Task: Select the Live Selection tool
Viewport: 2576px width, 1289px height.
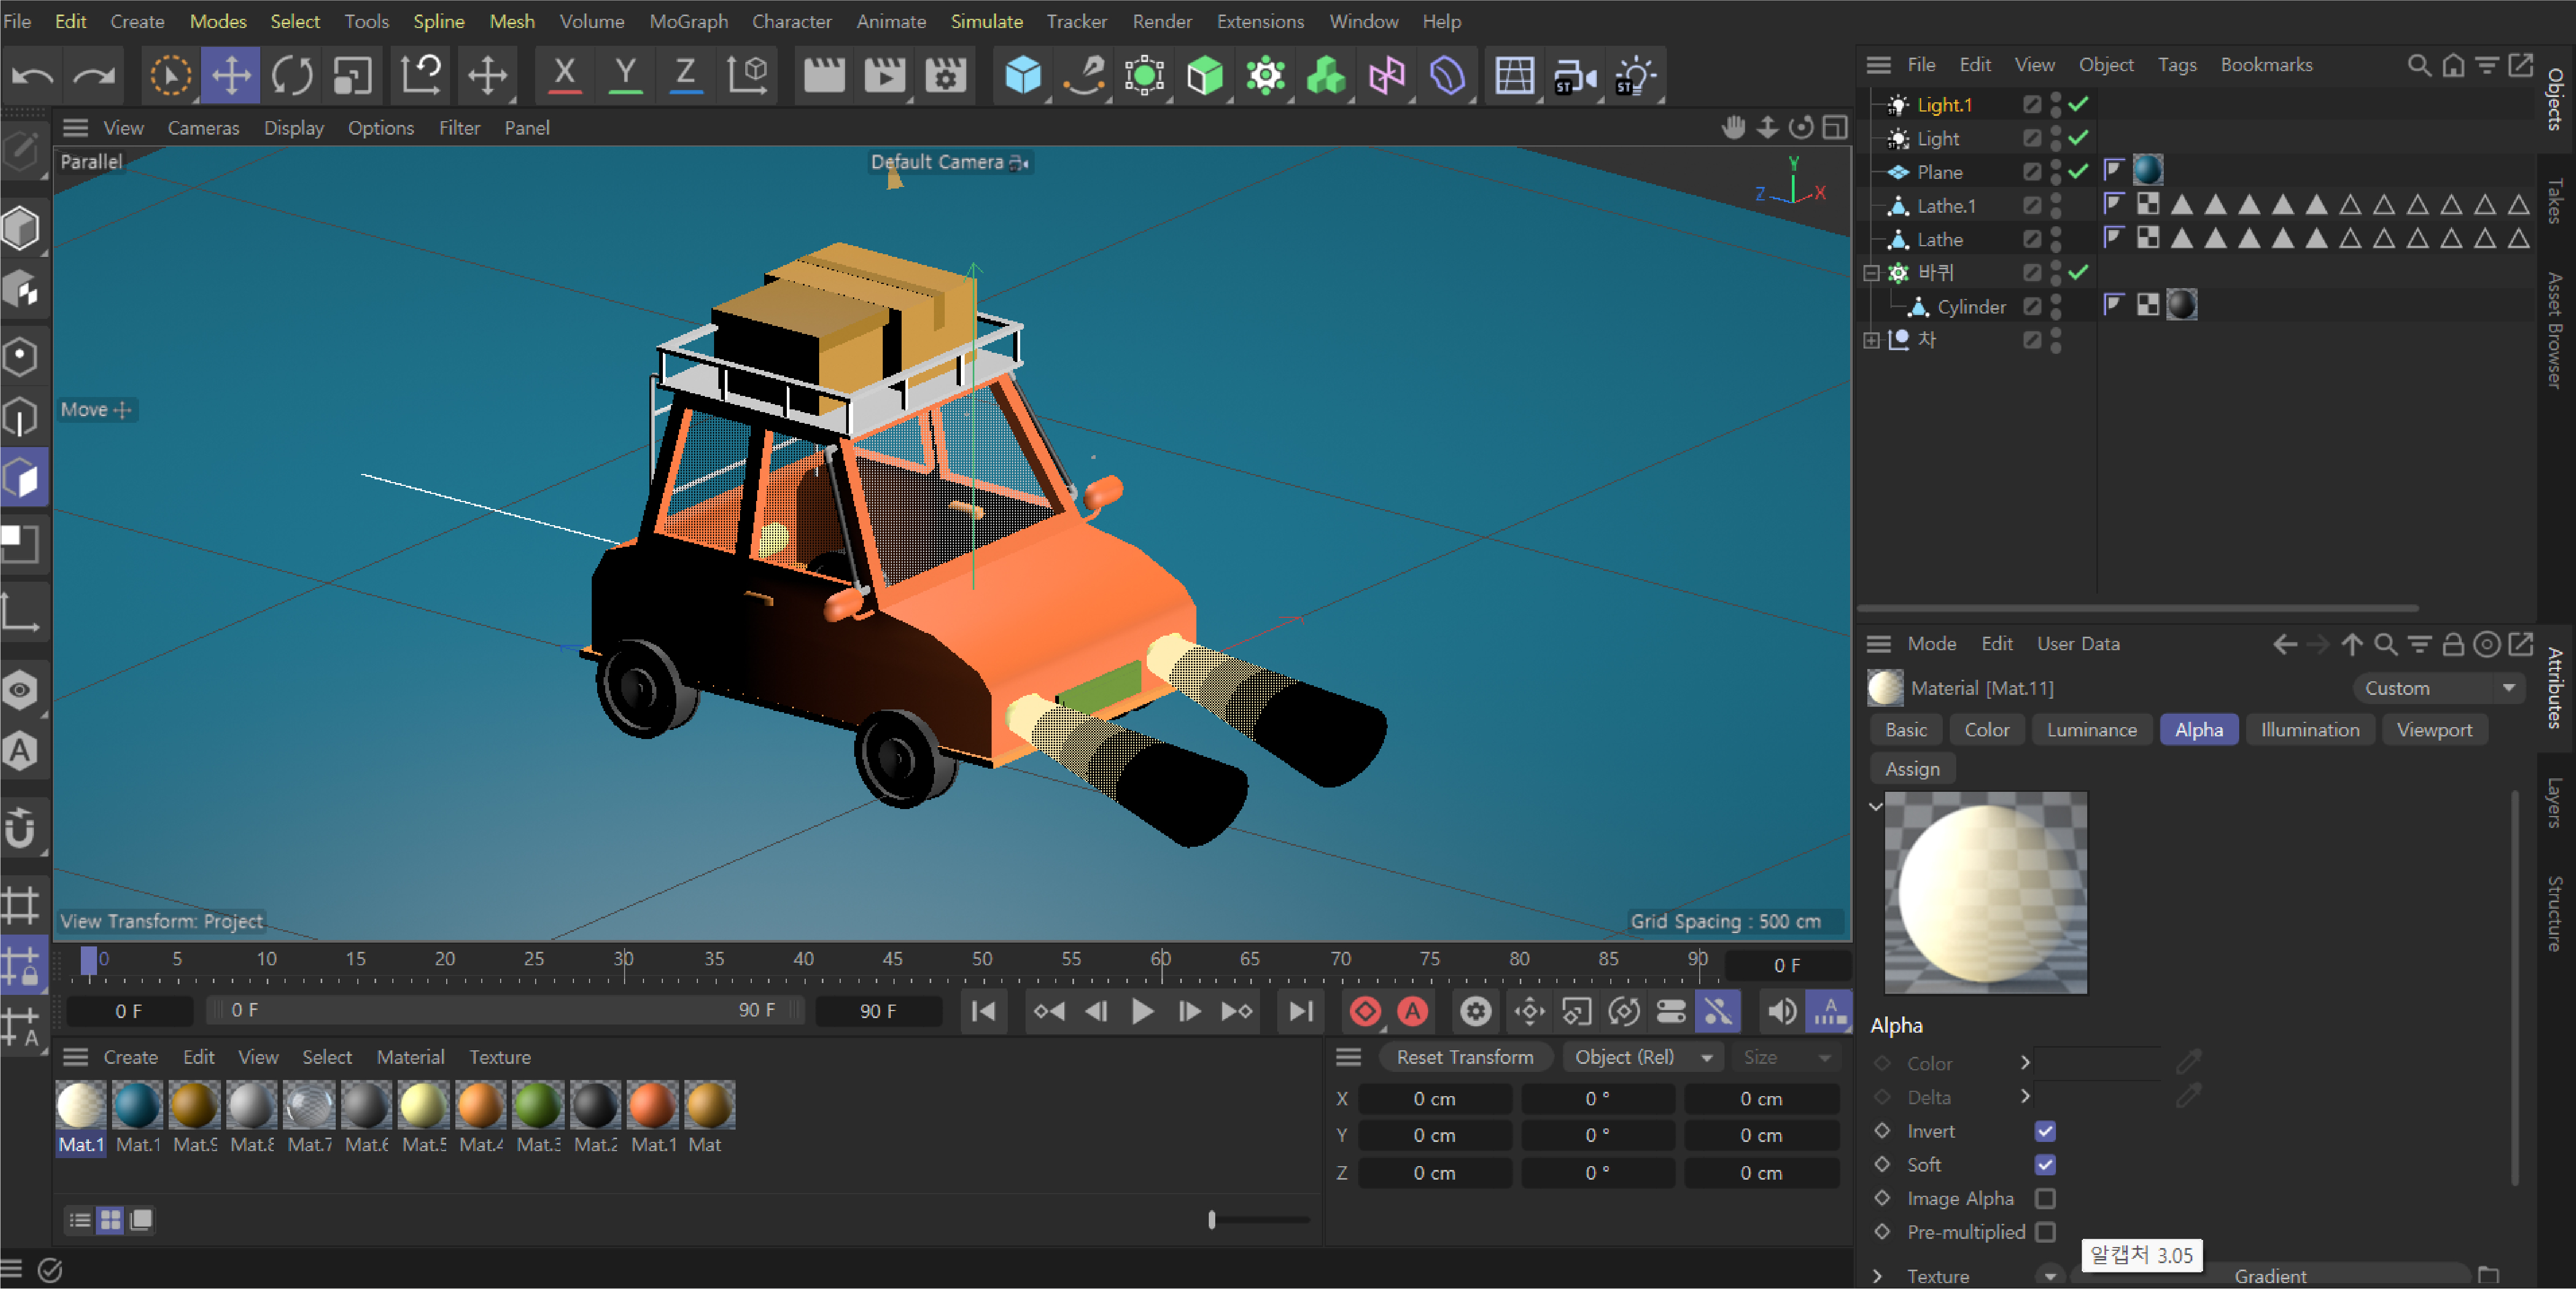Action: click(x=171, y=75)
